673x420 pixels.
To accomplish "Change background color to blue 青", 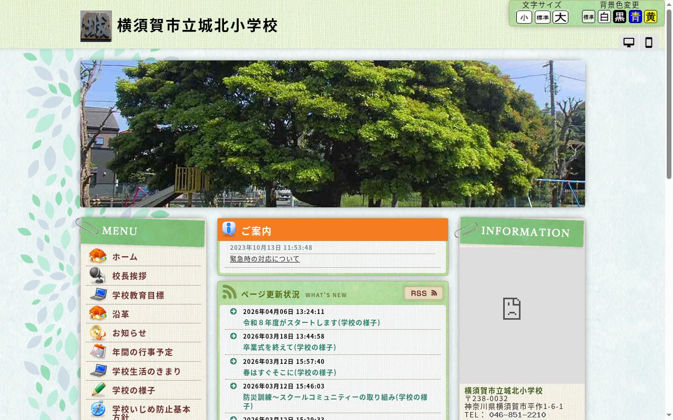I will coord(635,17).
